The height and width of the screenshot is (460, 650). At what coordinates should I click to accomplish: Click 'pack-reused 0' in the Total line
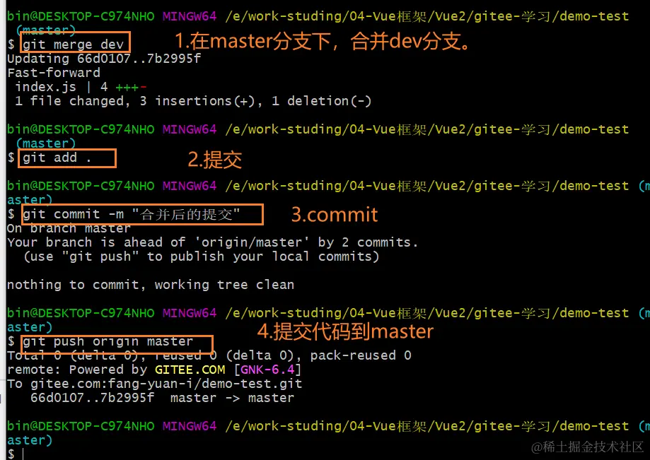tap(361, 355)
